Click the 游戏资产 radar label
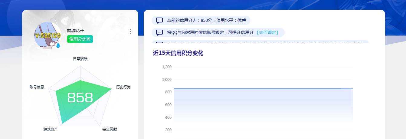406x139 pixels. 51,129
